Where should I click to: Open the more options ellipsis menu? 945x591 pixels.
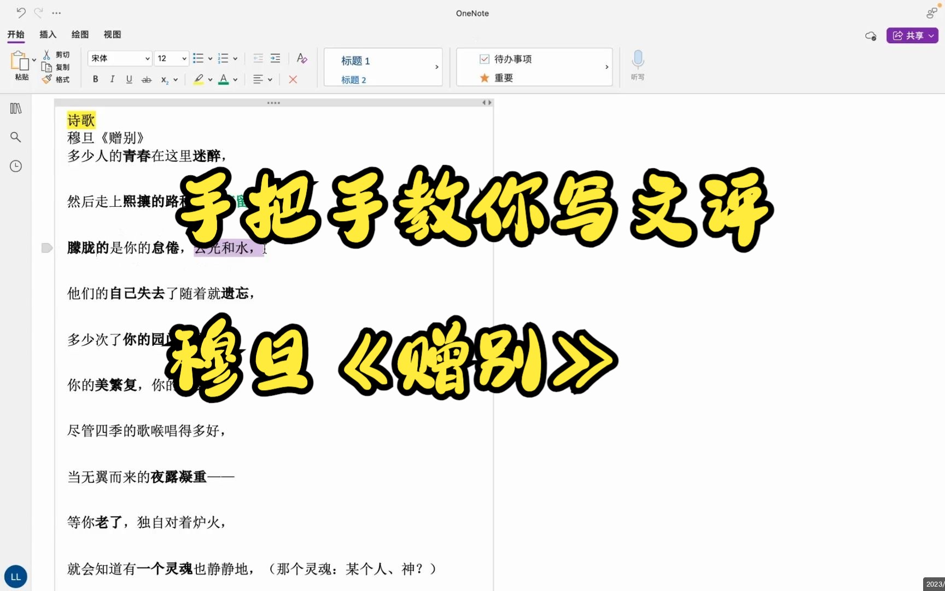[56, 13]
